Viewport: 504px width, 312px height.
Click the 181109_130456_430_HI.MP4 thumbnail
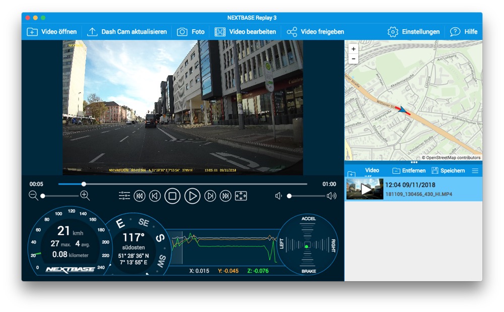pos(364,189)
